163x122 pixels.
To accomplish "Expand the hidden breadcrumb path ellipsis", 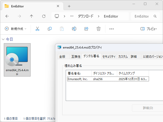I will coord(72,16).
